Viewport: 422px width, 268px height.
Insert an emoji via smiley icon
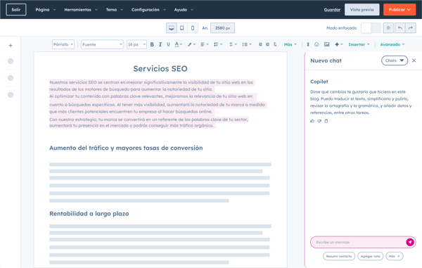click(x=316, y=44)
